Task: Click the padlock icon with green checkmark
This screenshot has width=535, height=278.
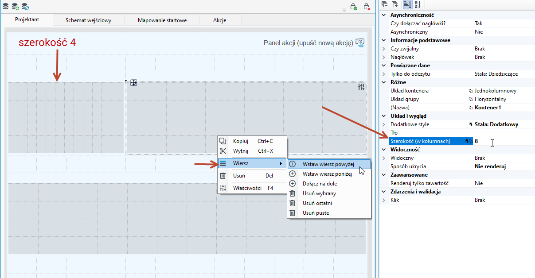Action: coord(354,7)
